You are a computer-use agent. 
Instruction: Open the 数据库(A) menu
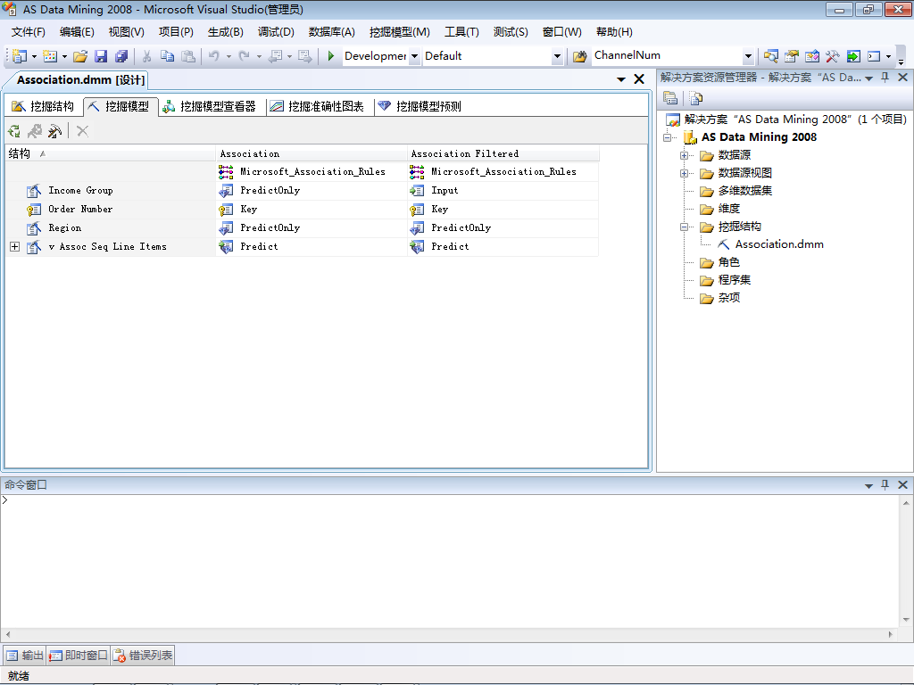332,32
